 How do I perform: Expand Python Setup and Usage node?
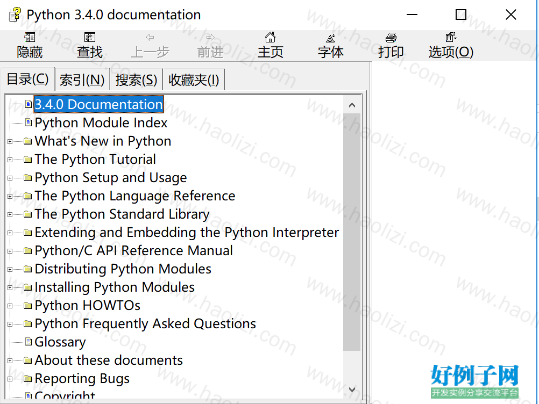coord(10,178)
